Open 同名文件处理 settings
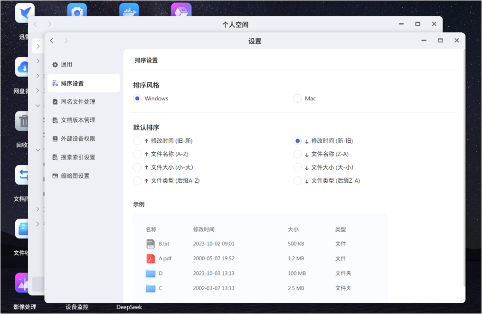 (x=84, y=102)
